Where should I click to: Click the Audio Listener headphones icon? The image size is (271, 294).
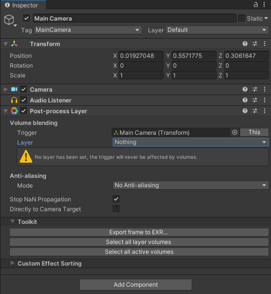(14, 100)
